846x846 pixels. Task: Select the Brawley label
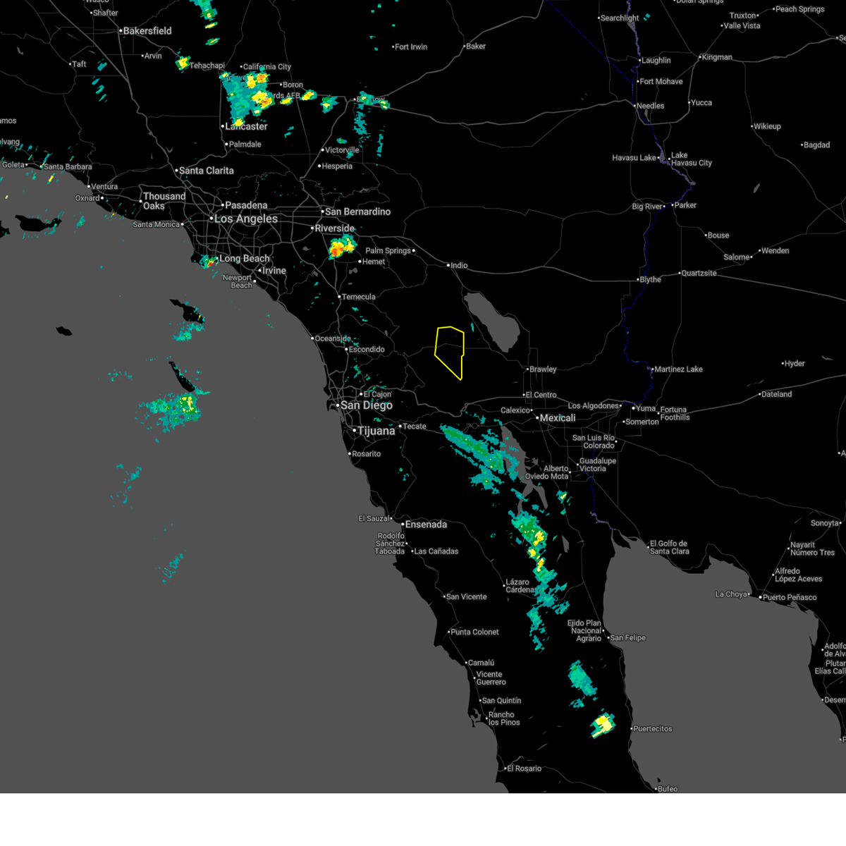(x=543, y=369)
